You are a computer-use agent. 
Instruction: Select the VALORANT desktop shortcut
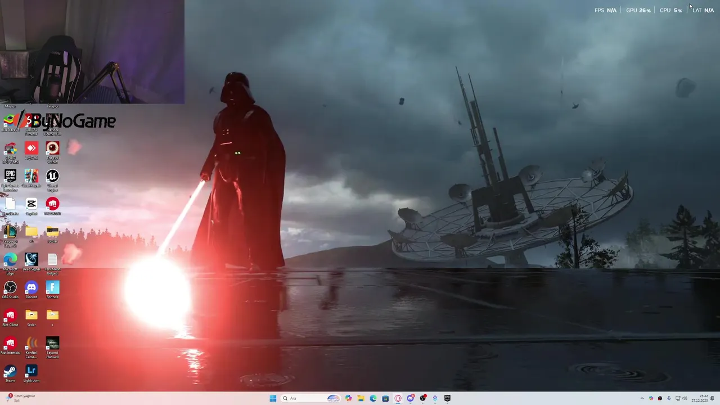[52, 206]
